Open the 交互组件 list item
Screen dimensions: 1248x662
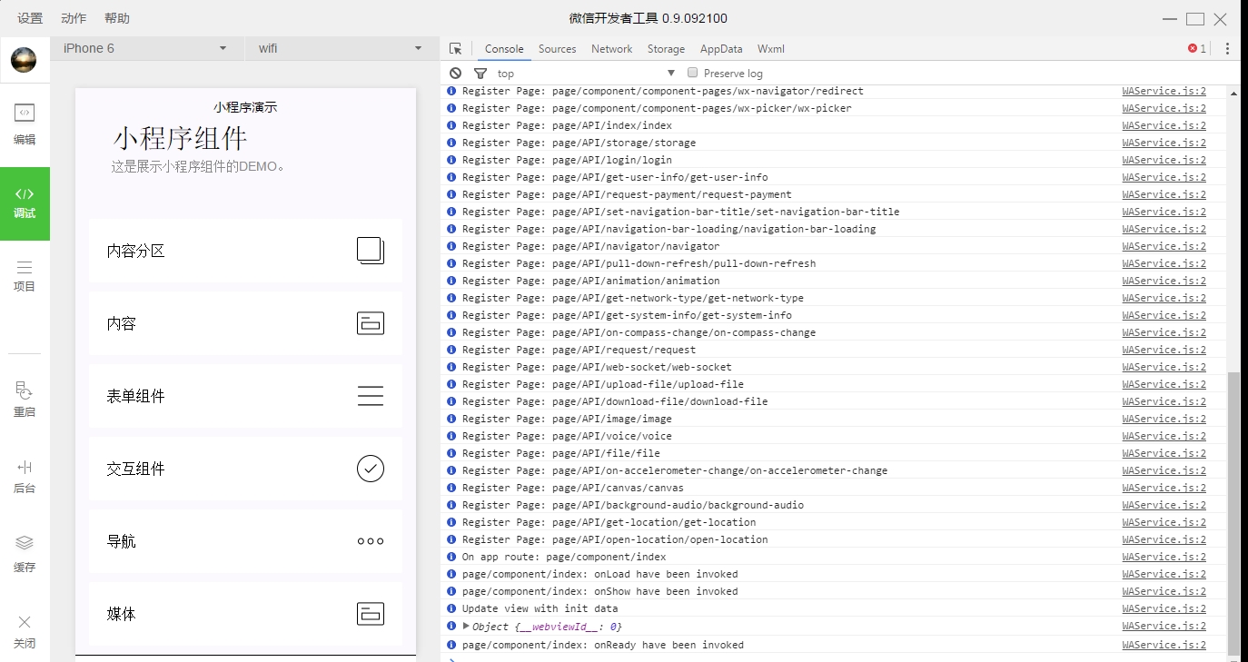click(x=245, y=469)
